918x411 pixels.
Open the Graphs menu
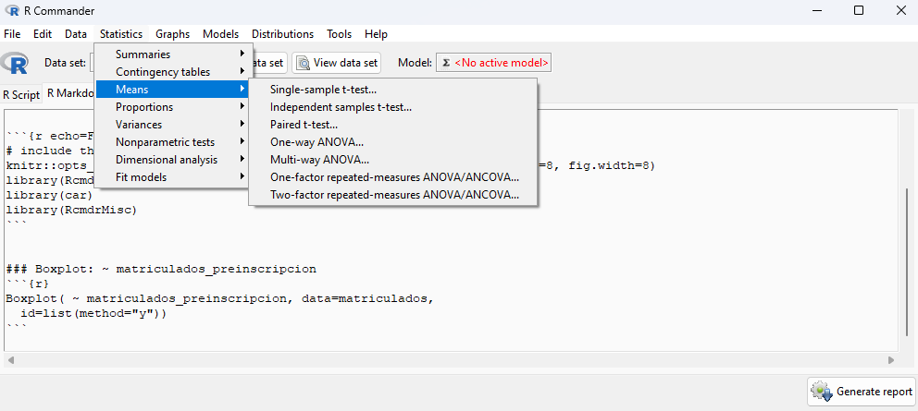coord(172,34)
